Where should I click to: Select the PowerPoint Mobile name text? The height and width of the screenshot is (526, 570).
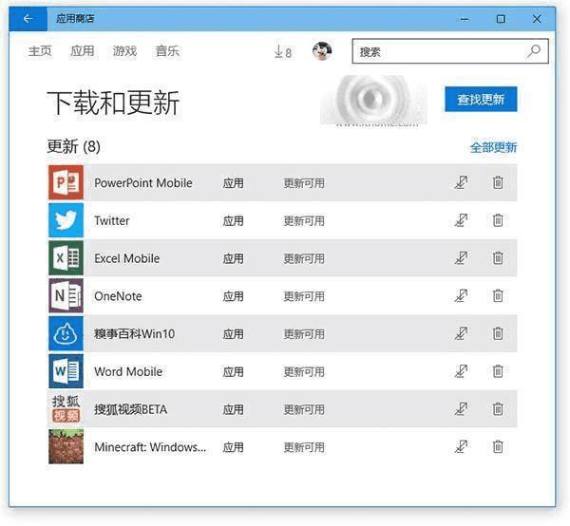click(x=143, y=182)
